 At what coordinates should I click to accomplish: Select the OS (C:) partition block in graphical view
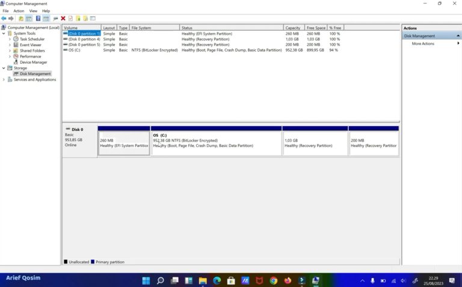tap(217, 143)
